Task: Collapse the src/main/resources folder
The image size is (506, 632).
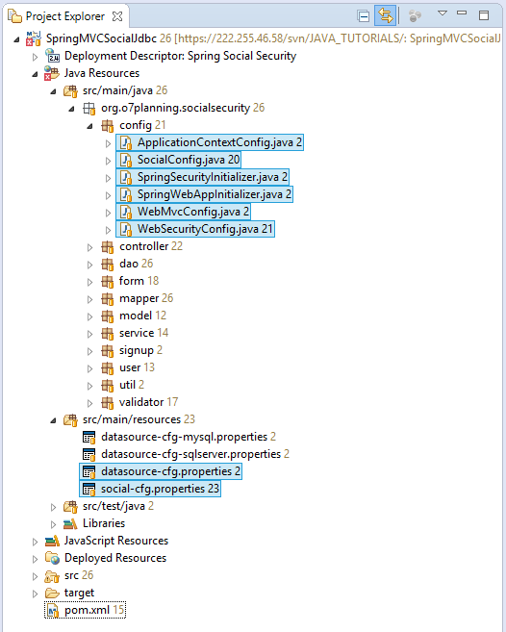Action: point(53,420)
